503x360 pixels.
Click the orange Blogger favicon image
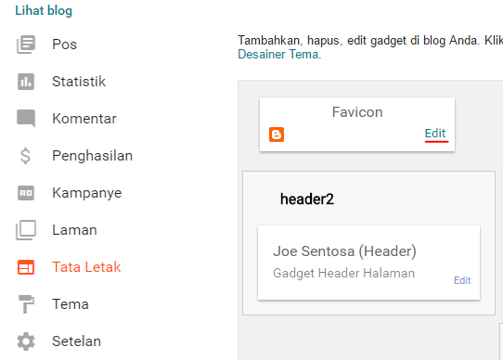click(x=277, y=135)
